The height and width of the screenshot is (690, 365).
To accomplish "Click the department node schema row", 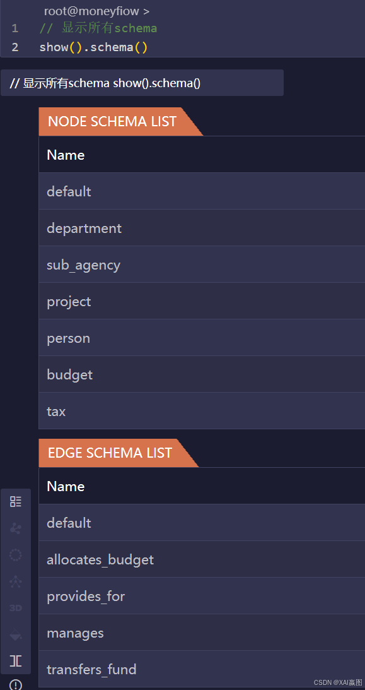I will click(202, 228).
